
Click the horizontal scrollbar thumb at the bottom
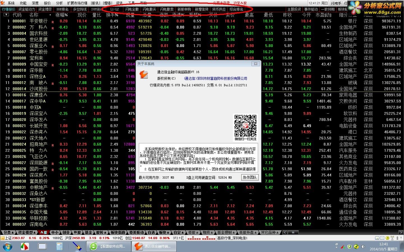(x=293, y=232)
